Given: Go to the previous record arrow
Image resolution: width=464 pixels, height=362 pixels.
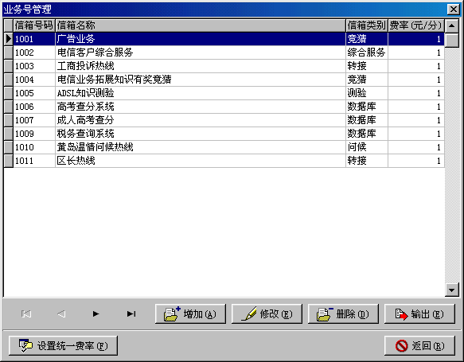Looking at the screenshot, I should click(x=61, y=313).
